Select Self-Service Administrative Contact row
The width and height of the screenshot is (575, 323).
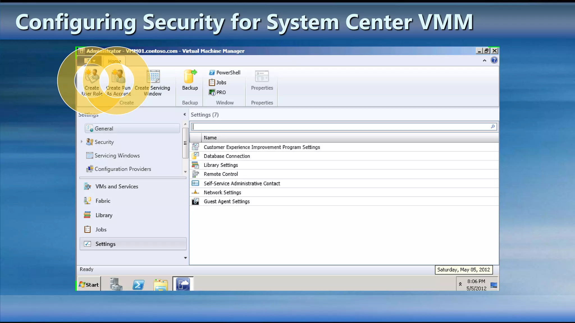click(344, 183)
